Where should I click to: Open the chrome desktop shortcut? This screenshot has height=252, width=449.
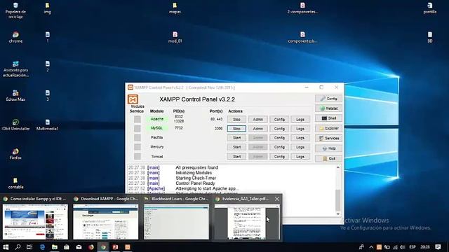15,37
